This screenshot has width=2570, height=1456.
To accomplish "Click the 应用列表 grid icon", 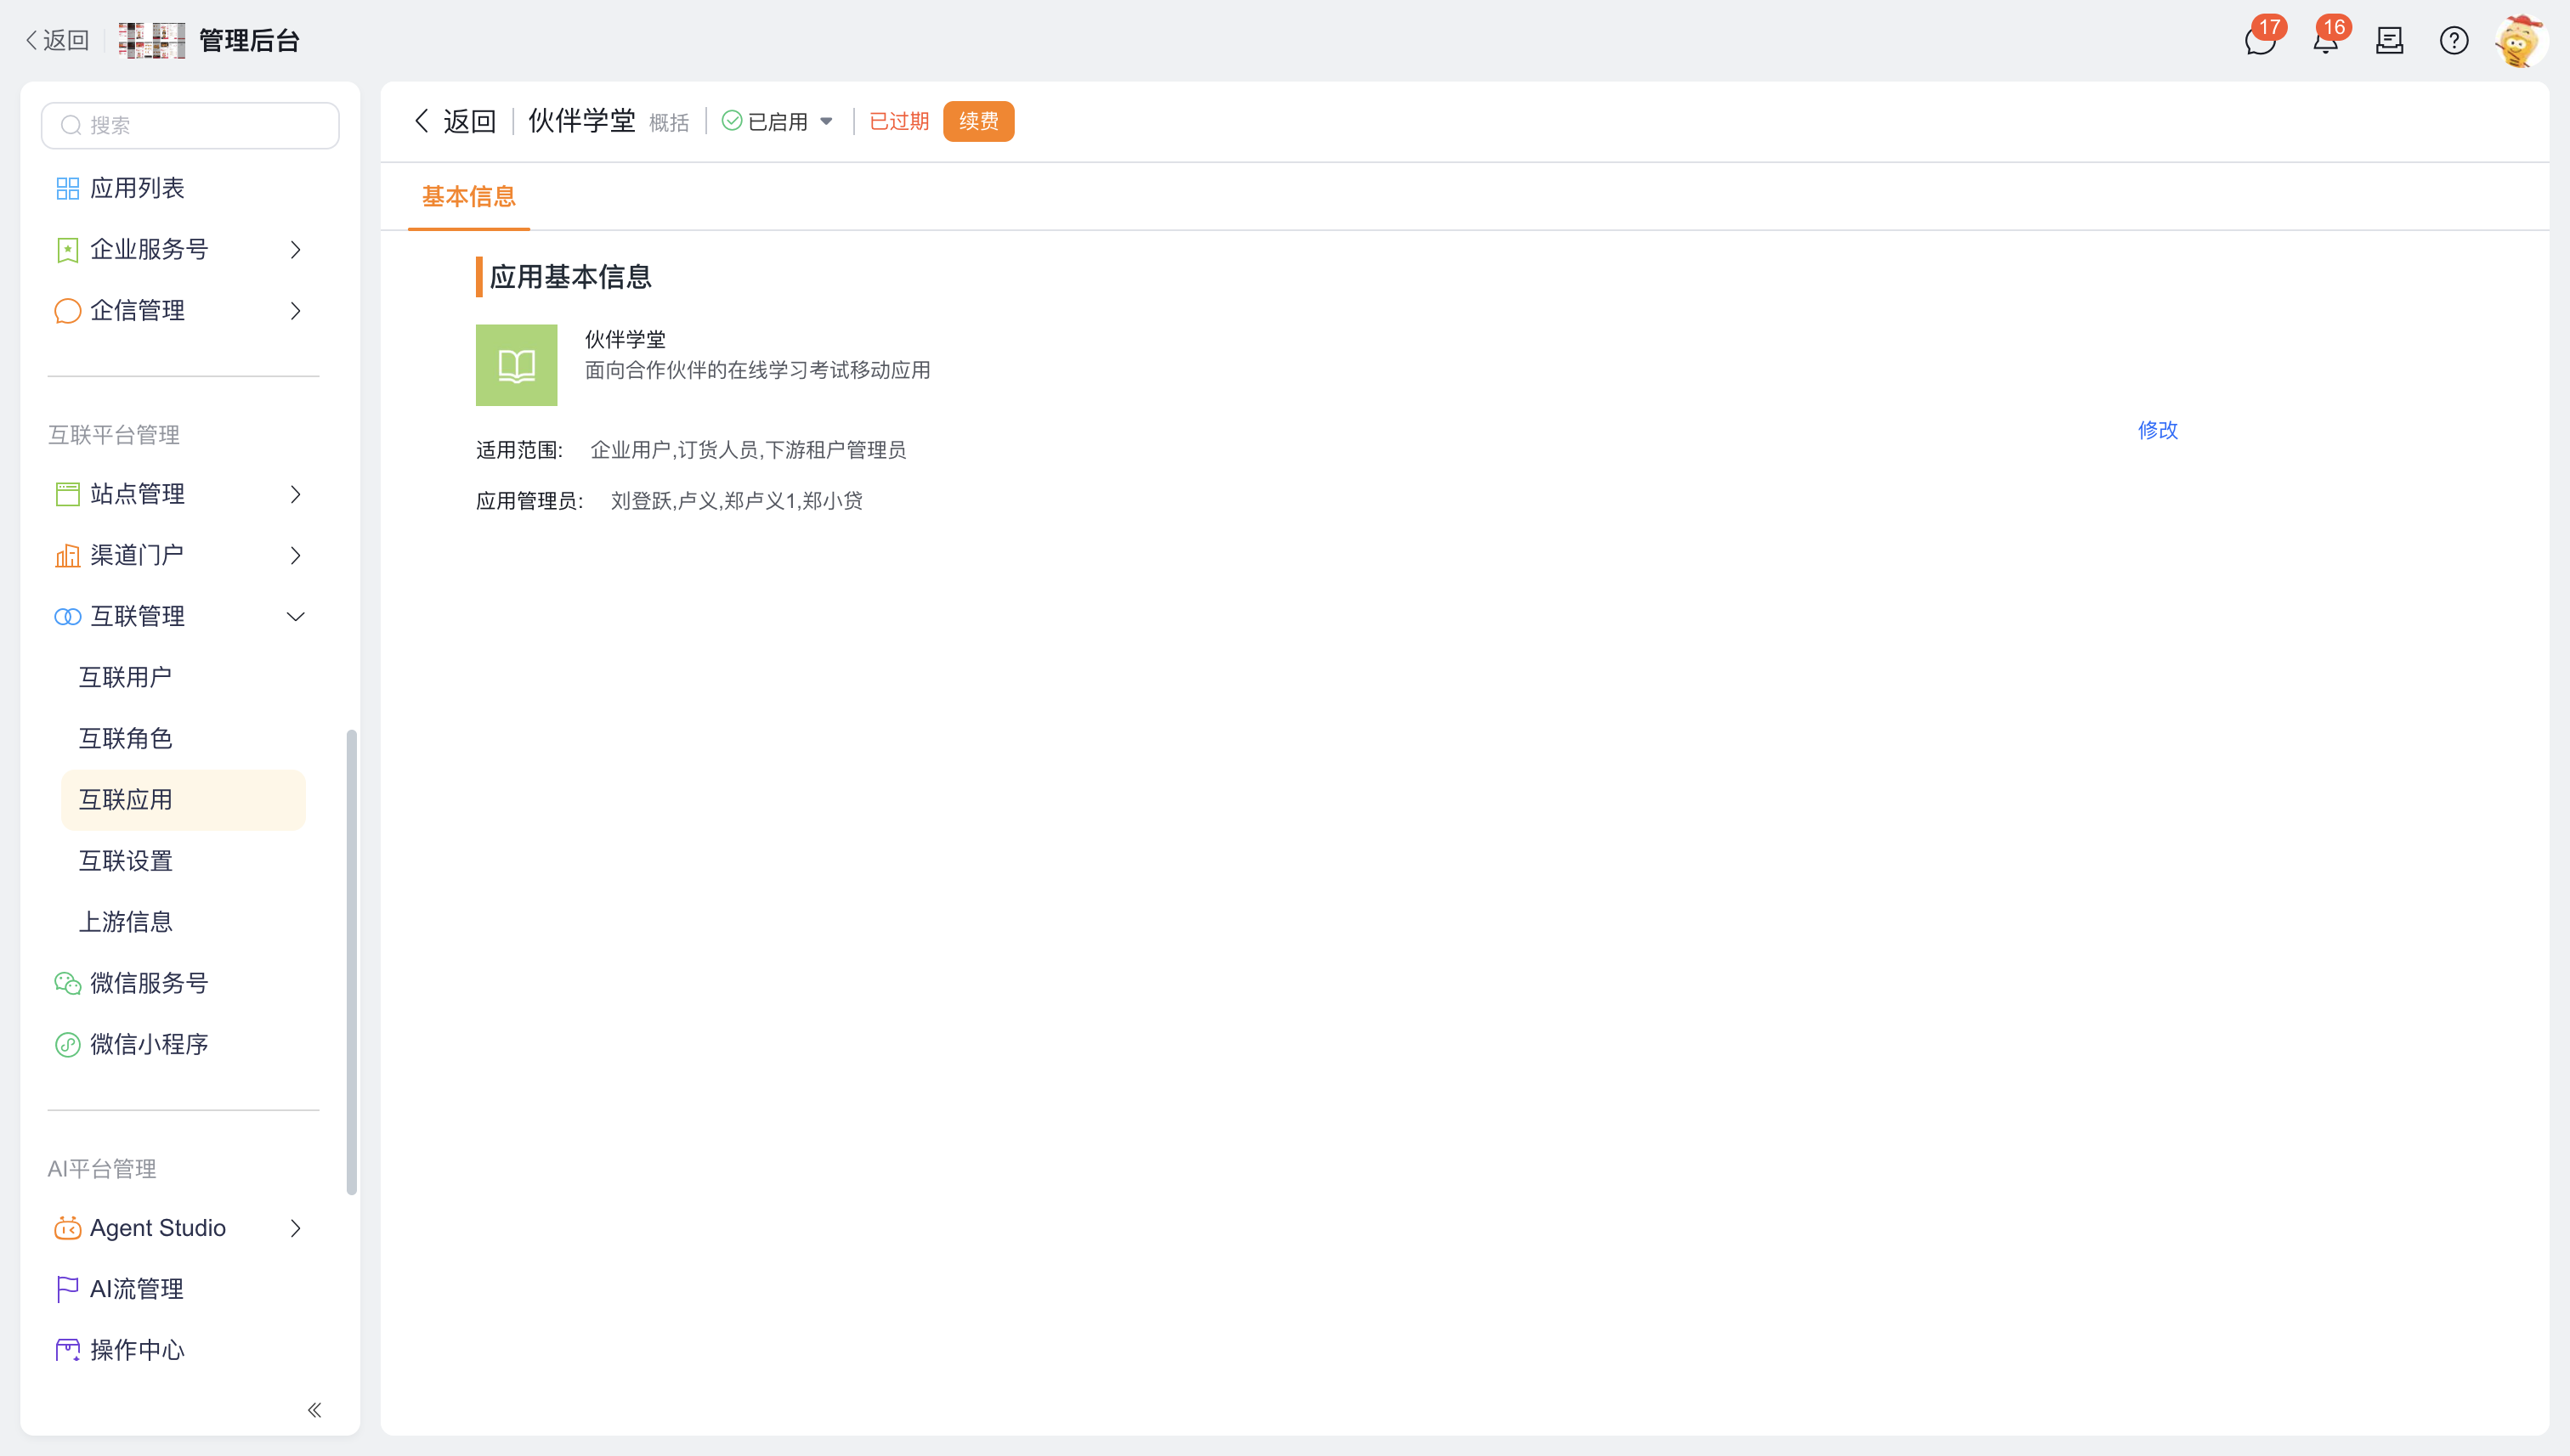I will 67,188.
